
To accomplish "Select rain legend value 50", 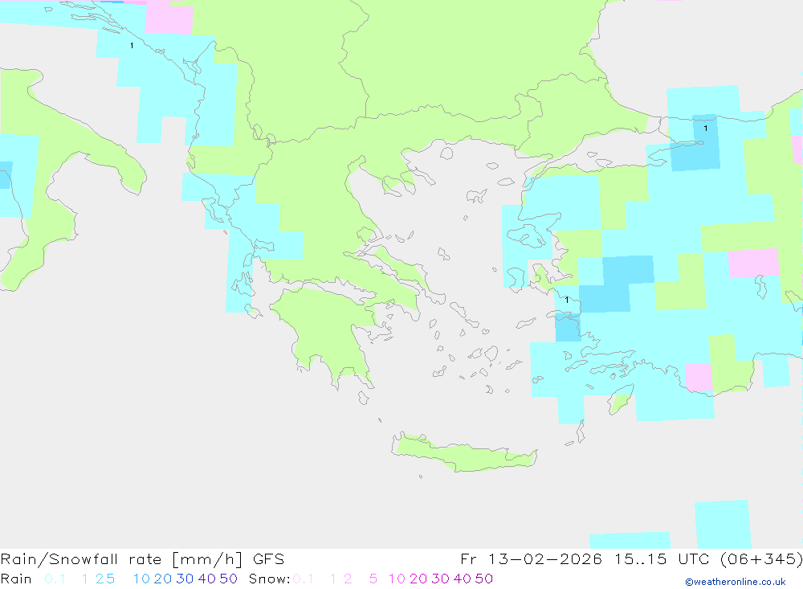I will pos(228,579).
